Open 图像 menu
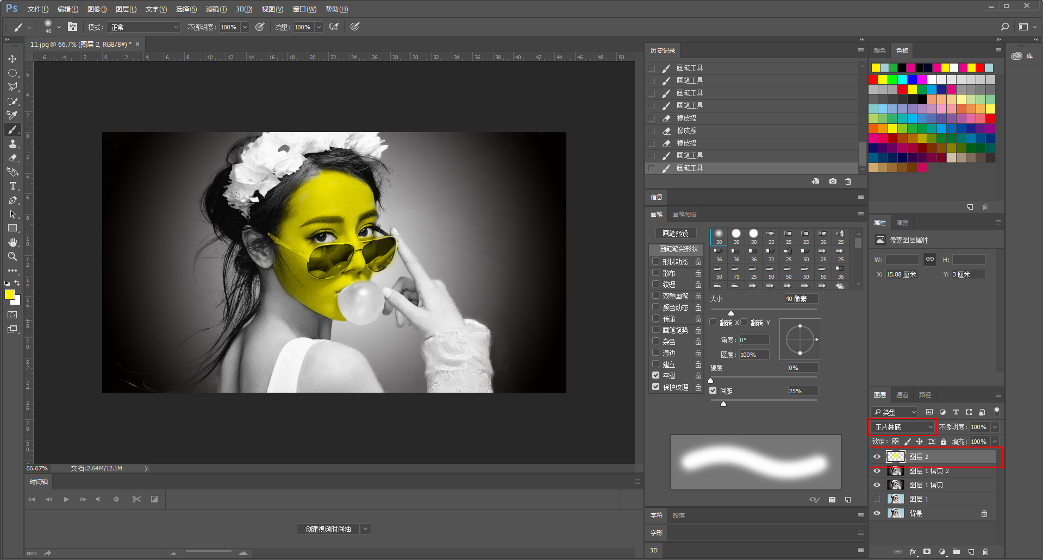Screen dimensions: 1043x560 [x=97, y=9]
